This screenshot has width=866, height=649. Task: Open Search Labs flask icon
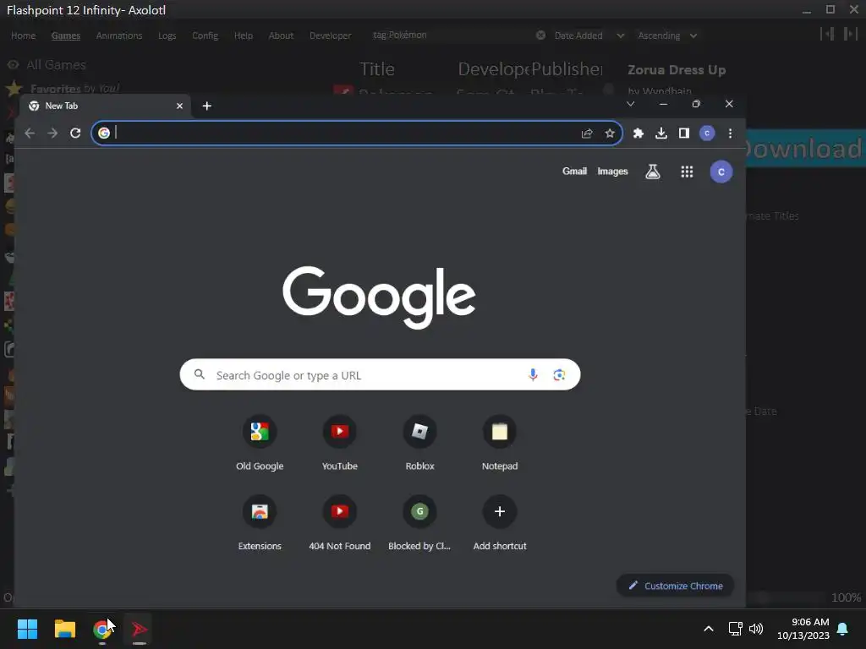point(653,172)
